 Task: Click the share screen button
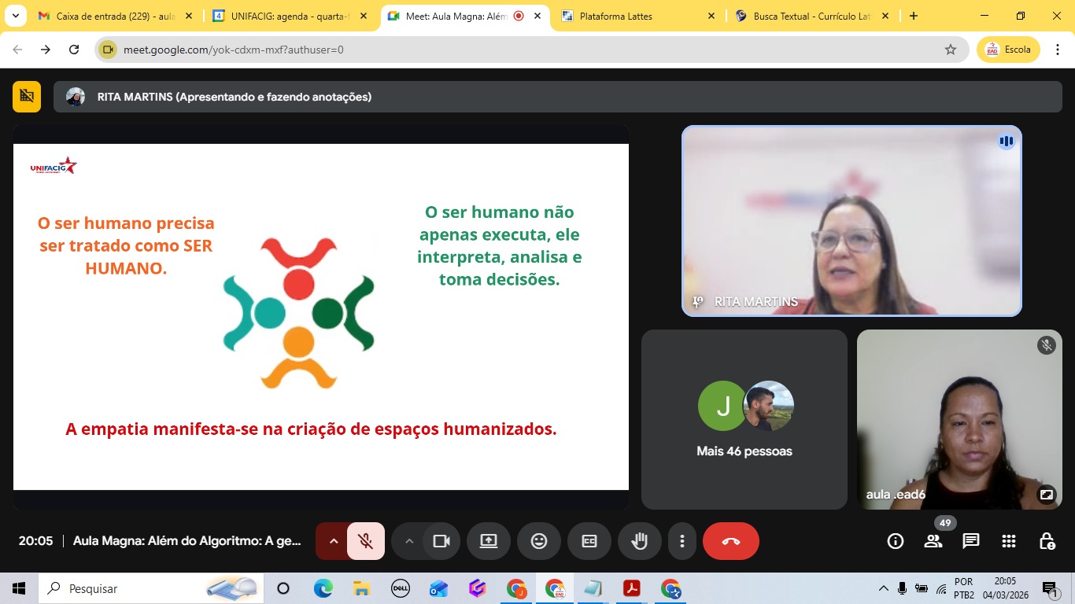click(x=488, y=541)
